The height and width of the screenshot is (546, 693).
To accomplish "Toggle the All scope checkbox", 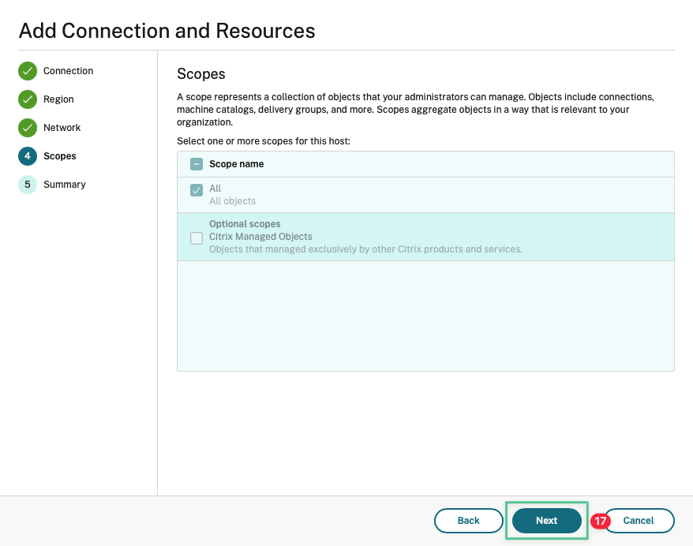I will [x=197, y=190].
